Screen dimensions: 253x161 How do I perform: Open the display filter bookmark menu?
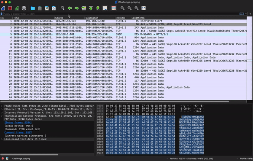[2, 14]
